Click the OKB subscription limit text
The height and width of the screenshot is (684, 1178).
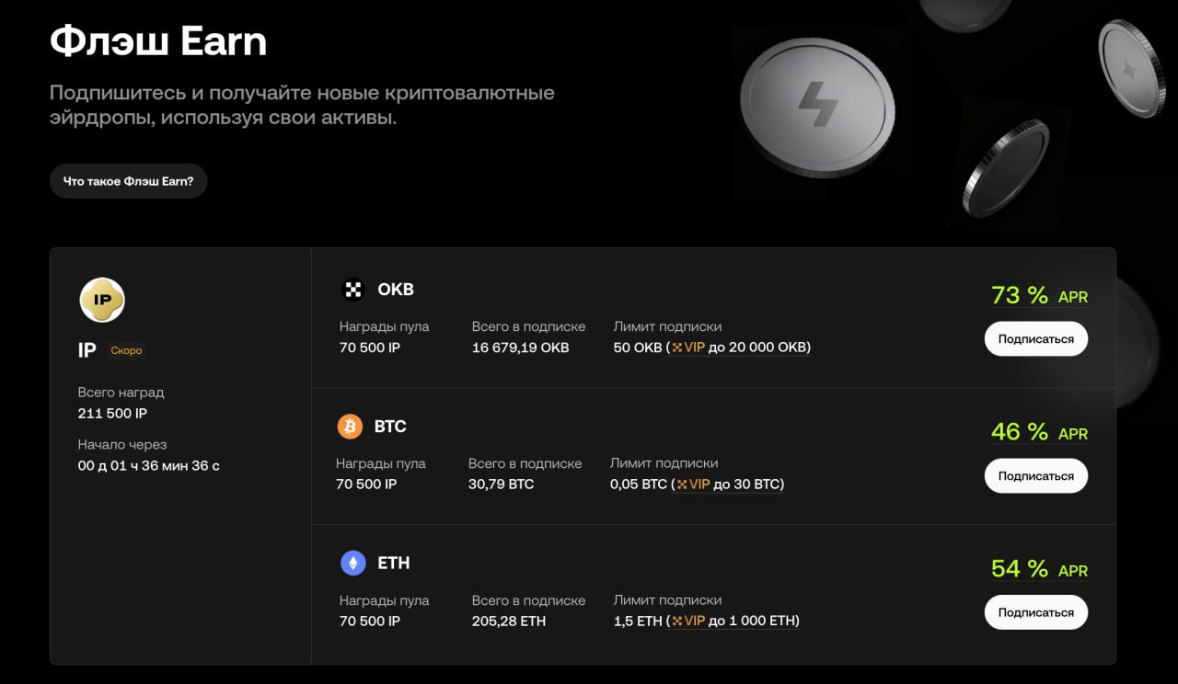click(711, 348)
